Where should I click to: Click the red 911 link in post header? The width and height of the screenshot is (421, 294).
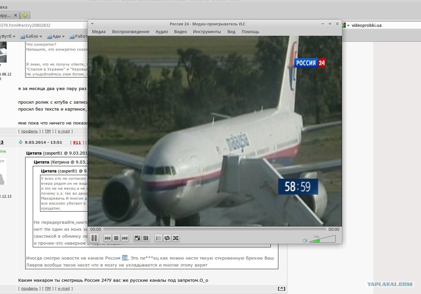coord(77,142)
